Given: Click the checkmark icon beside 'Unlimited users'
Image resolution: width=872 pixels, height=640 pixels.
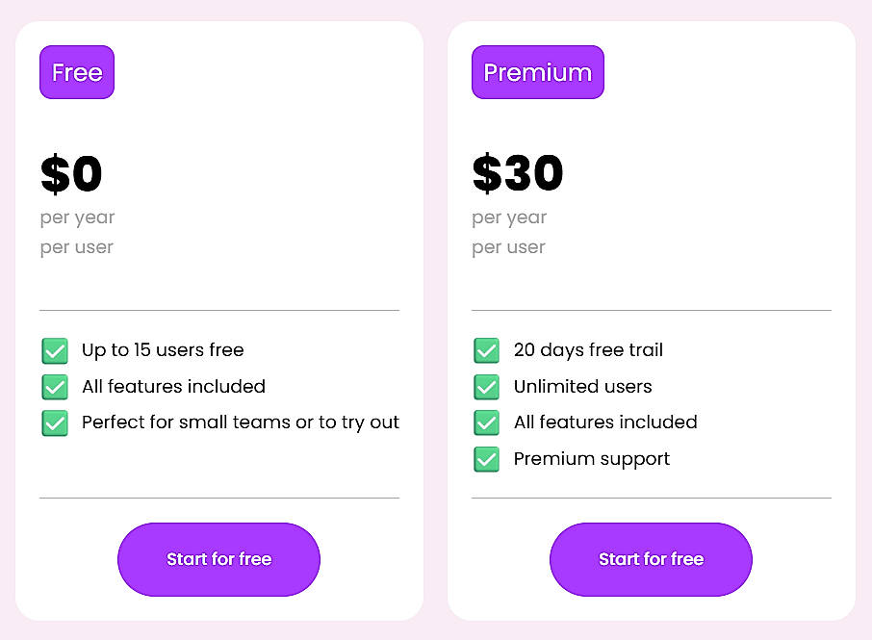Looking at the screenshot, I should pos(487,386).
